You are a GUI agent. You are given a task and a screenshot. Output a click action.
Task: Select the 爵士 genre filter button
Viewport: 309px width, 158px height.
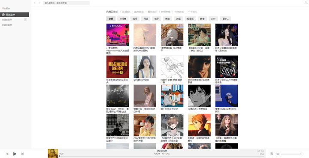pos(202,19)
